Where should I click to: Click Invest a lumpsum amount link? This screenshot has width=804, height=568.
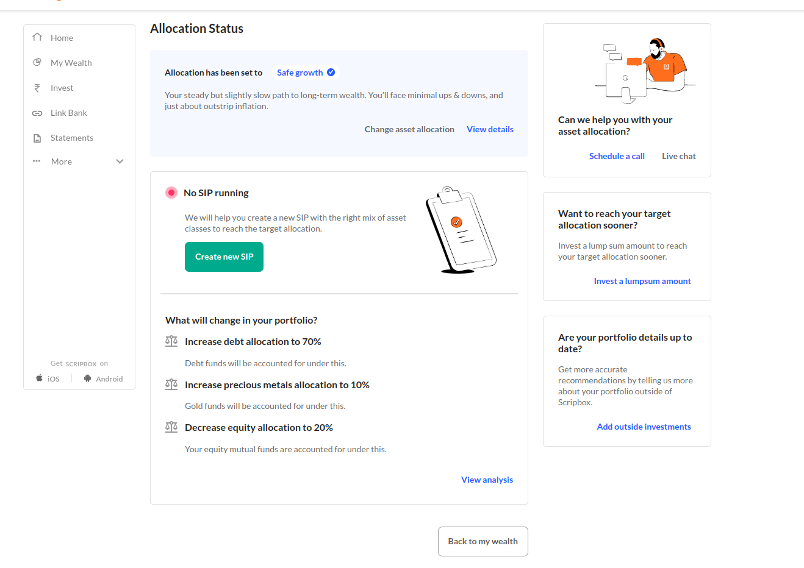(642, 281)
